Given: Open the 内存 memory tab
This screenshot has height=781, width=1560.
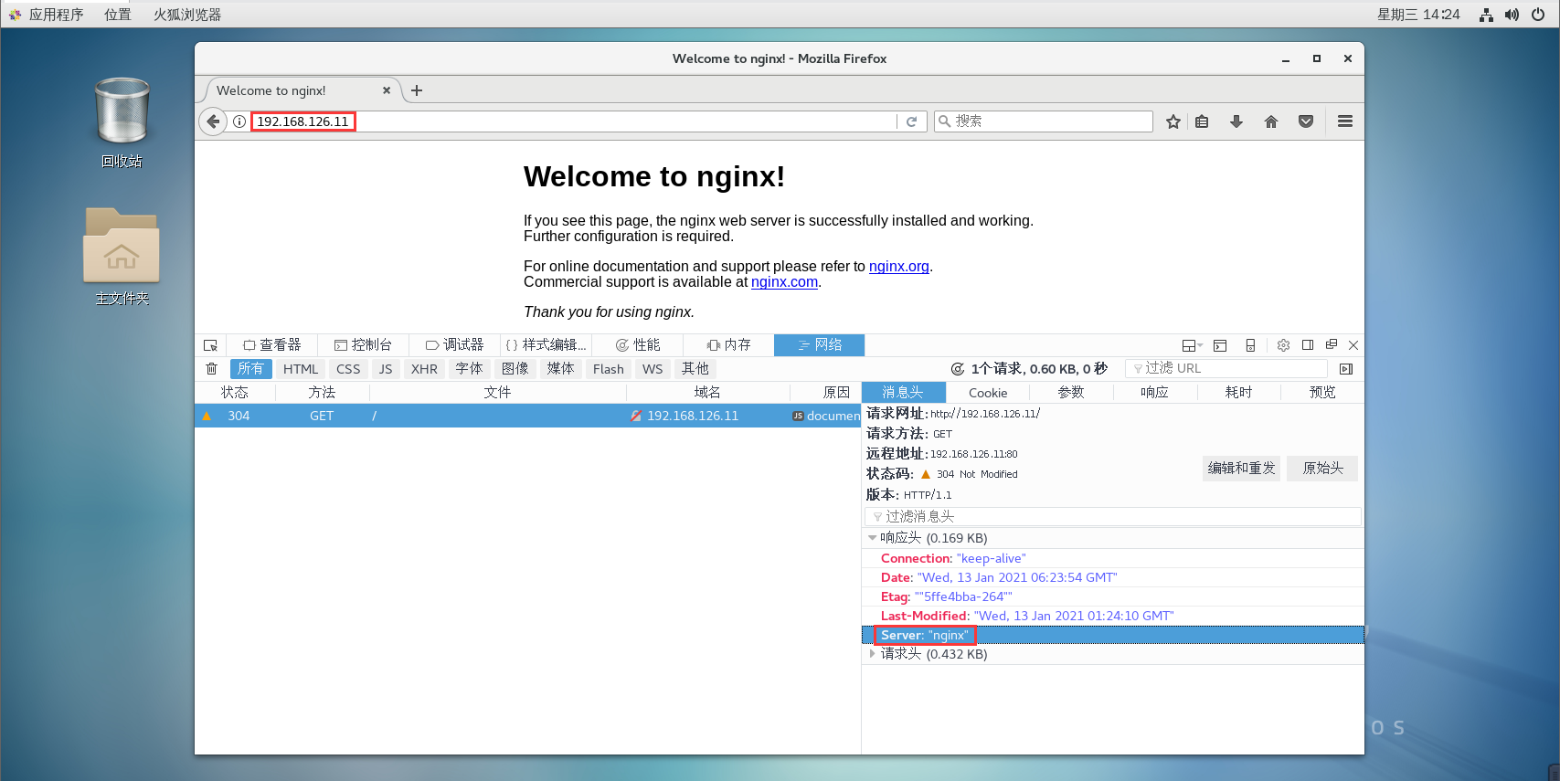Looking at the screenshot, I should tap(728, 345).
